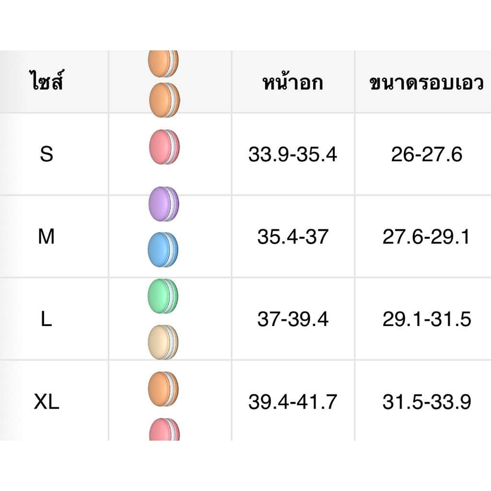
Task: Click the pink macaron icon
Action: pos(164,147)
